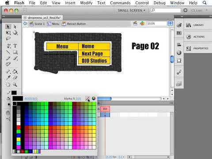
Task: Click the stage vertical scrollbar thumb
Action: click(172, 59)
